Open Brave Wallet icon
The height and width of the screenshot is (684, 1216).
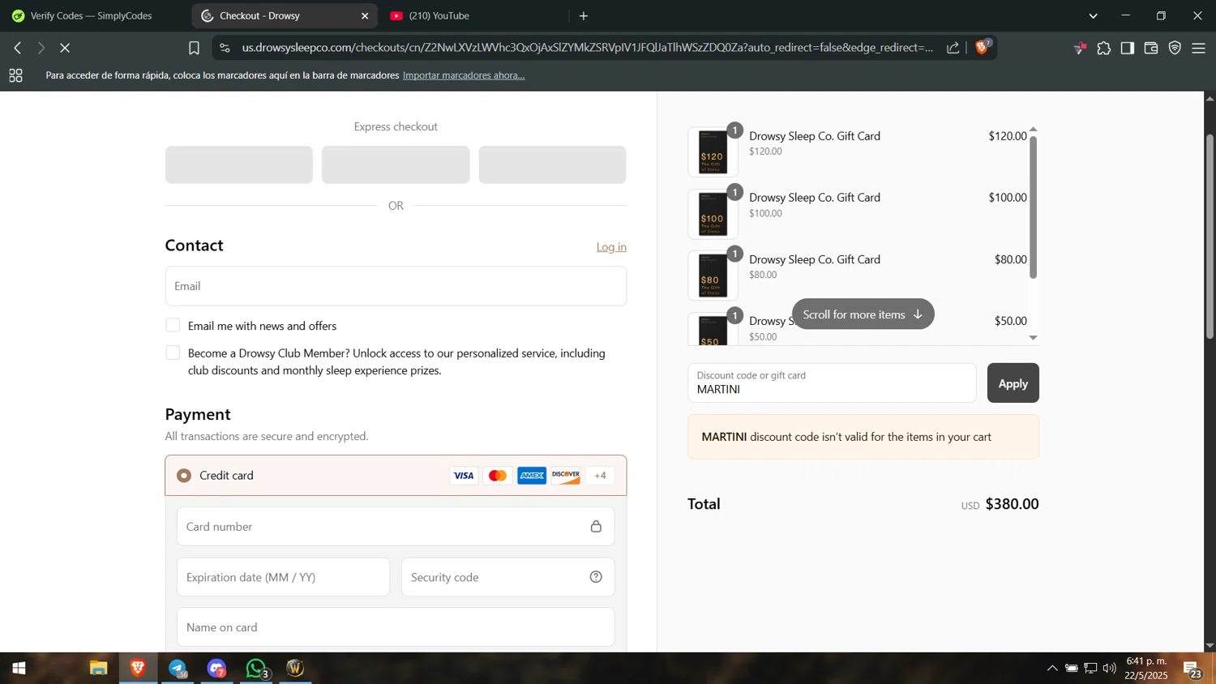coord(1151,49)
